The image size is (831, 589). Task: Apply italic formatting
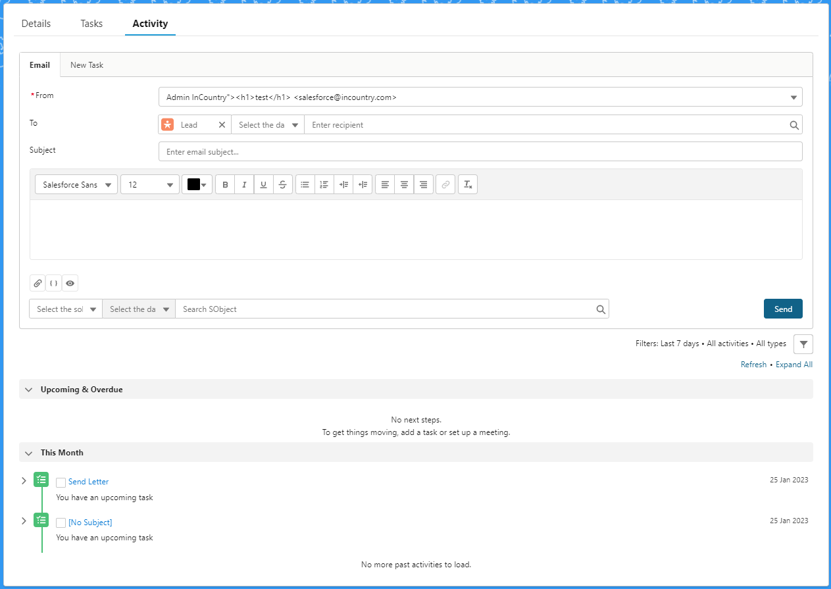point(243,184)
